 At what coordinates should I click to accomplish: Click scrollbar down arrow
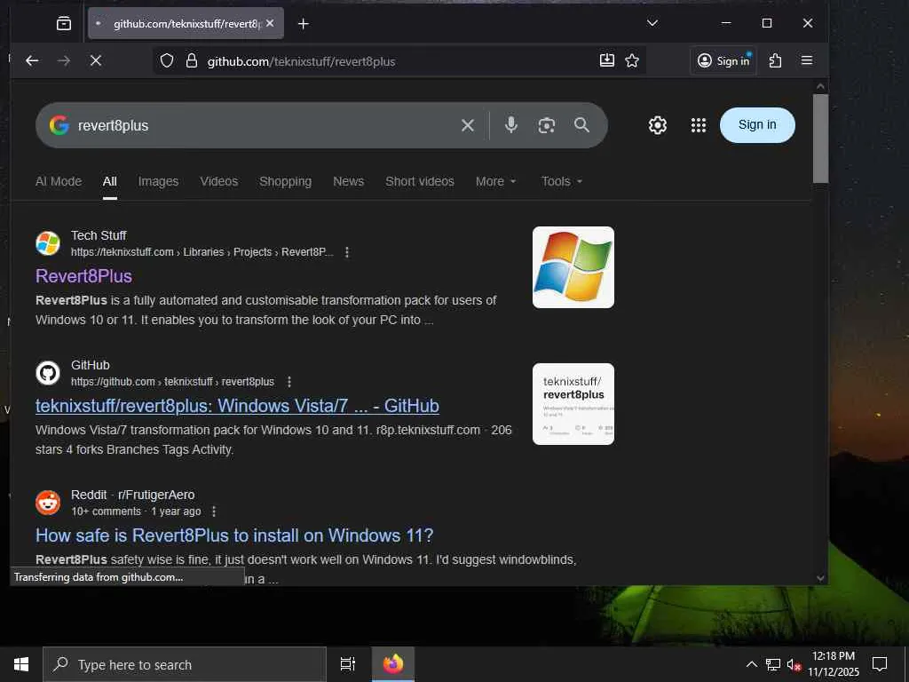820,577
